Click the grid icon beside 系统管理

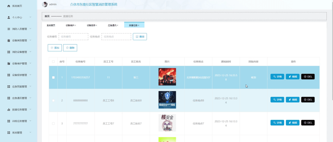[x=9, y=133]
